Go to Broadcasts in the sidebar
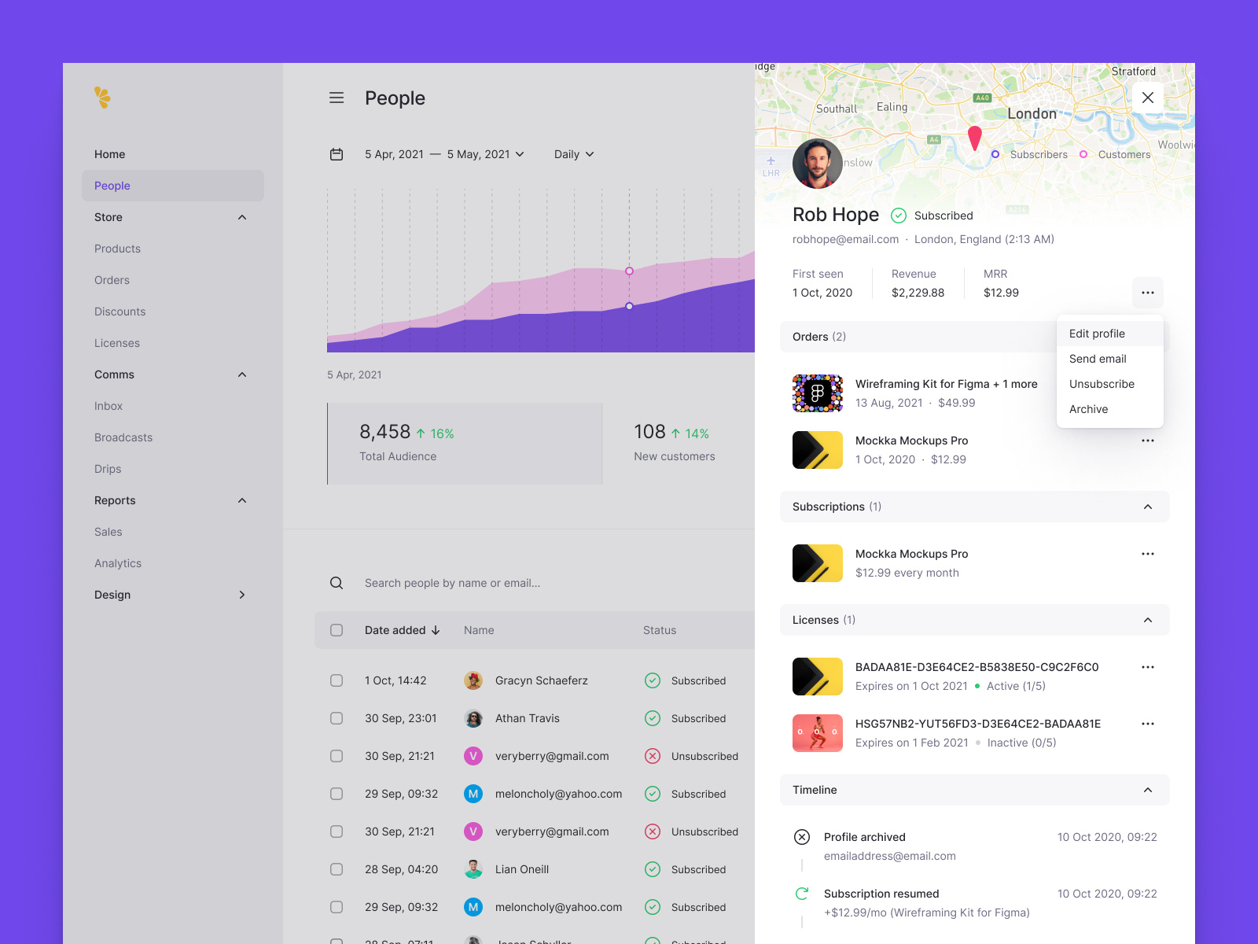The width and height of the screenshot is (1258, 944). pyautogui.click(x=123, y=437)
